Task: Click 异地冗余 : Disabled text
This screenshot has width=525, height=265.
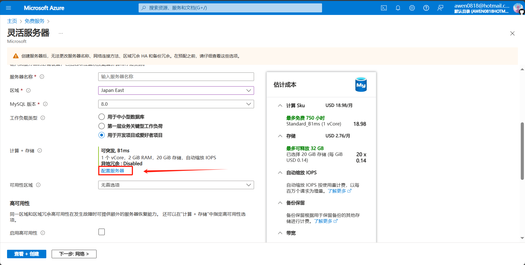Action: [x=122, y=164]
